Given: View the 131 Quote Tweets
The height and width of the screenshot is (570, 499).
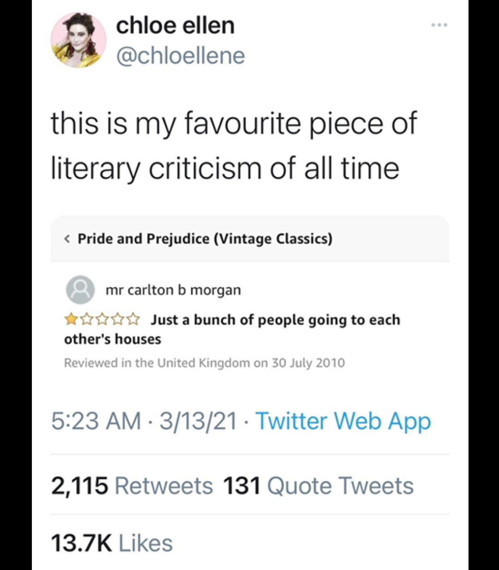Looking at the screenshot, I should 318,486.
